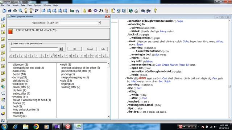The height and width of the screenshot is (130, 232).
Task: Click the subrubric list scroll down arrow
Action: (x=108, y=117)
